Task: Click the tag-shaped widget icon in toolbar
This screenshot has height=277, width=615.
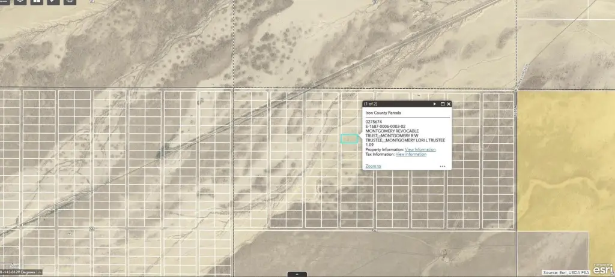Action: (53, 1)
